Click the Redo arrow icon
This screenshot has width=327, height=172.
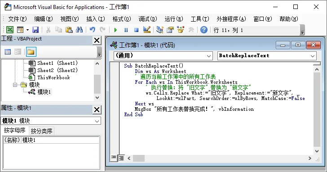(102, 30)
